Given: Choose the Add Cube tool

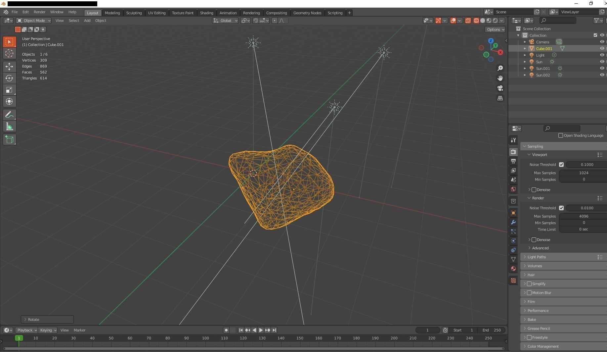Looking at the screenshot, I should click(x=9, y=140).
